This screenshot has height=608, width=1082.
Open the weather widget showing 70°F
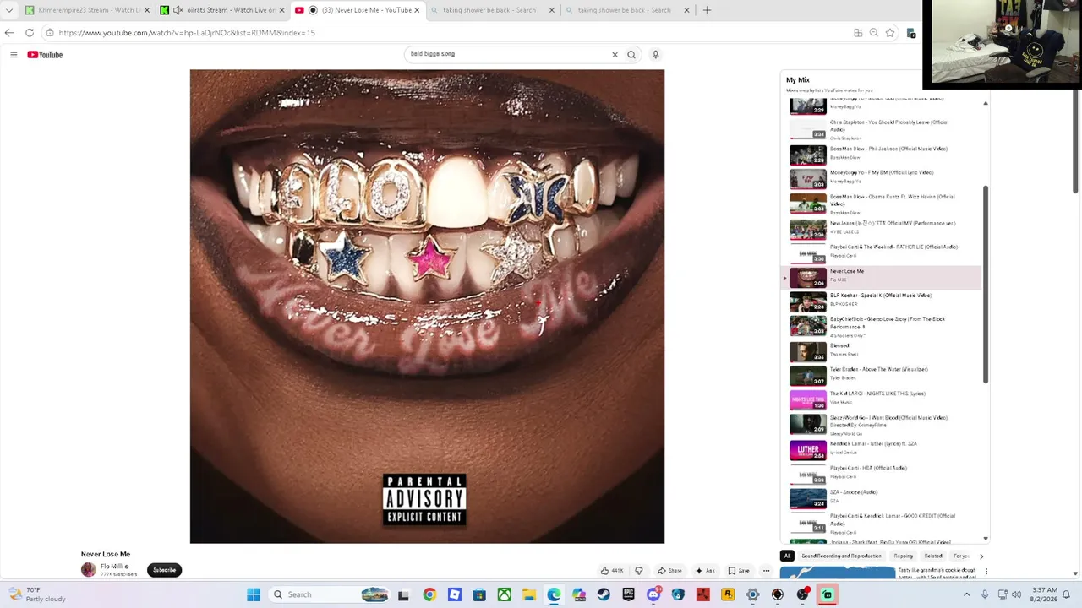[x=38, y=594]
